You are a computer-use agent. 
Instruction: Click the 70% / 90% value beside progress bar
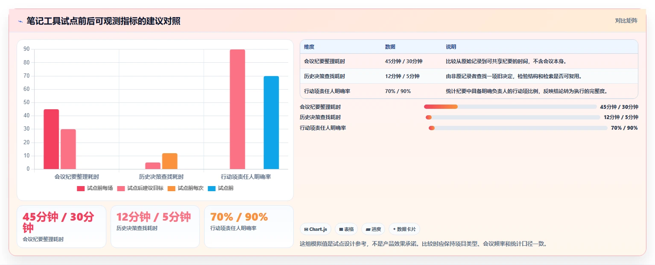(x=624, y=128)
